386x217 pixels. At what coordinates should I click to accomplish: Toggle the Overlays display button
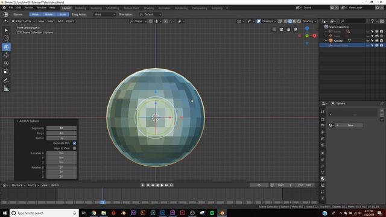259,22
